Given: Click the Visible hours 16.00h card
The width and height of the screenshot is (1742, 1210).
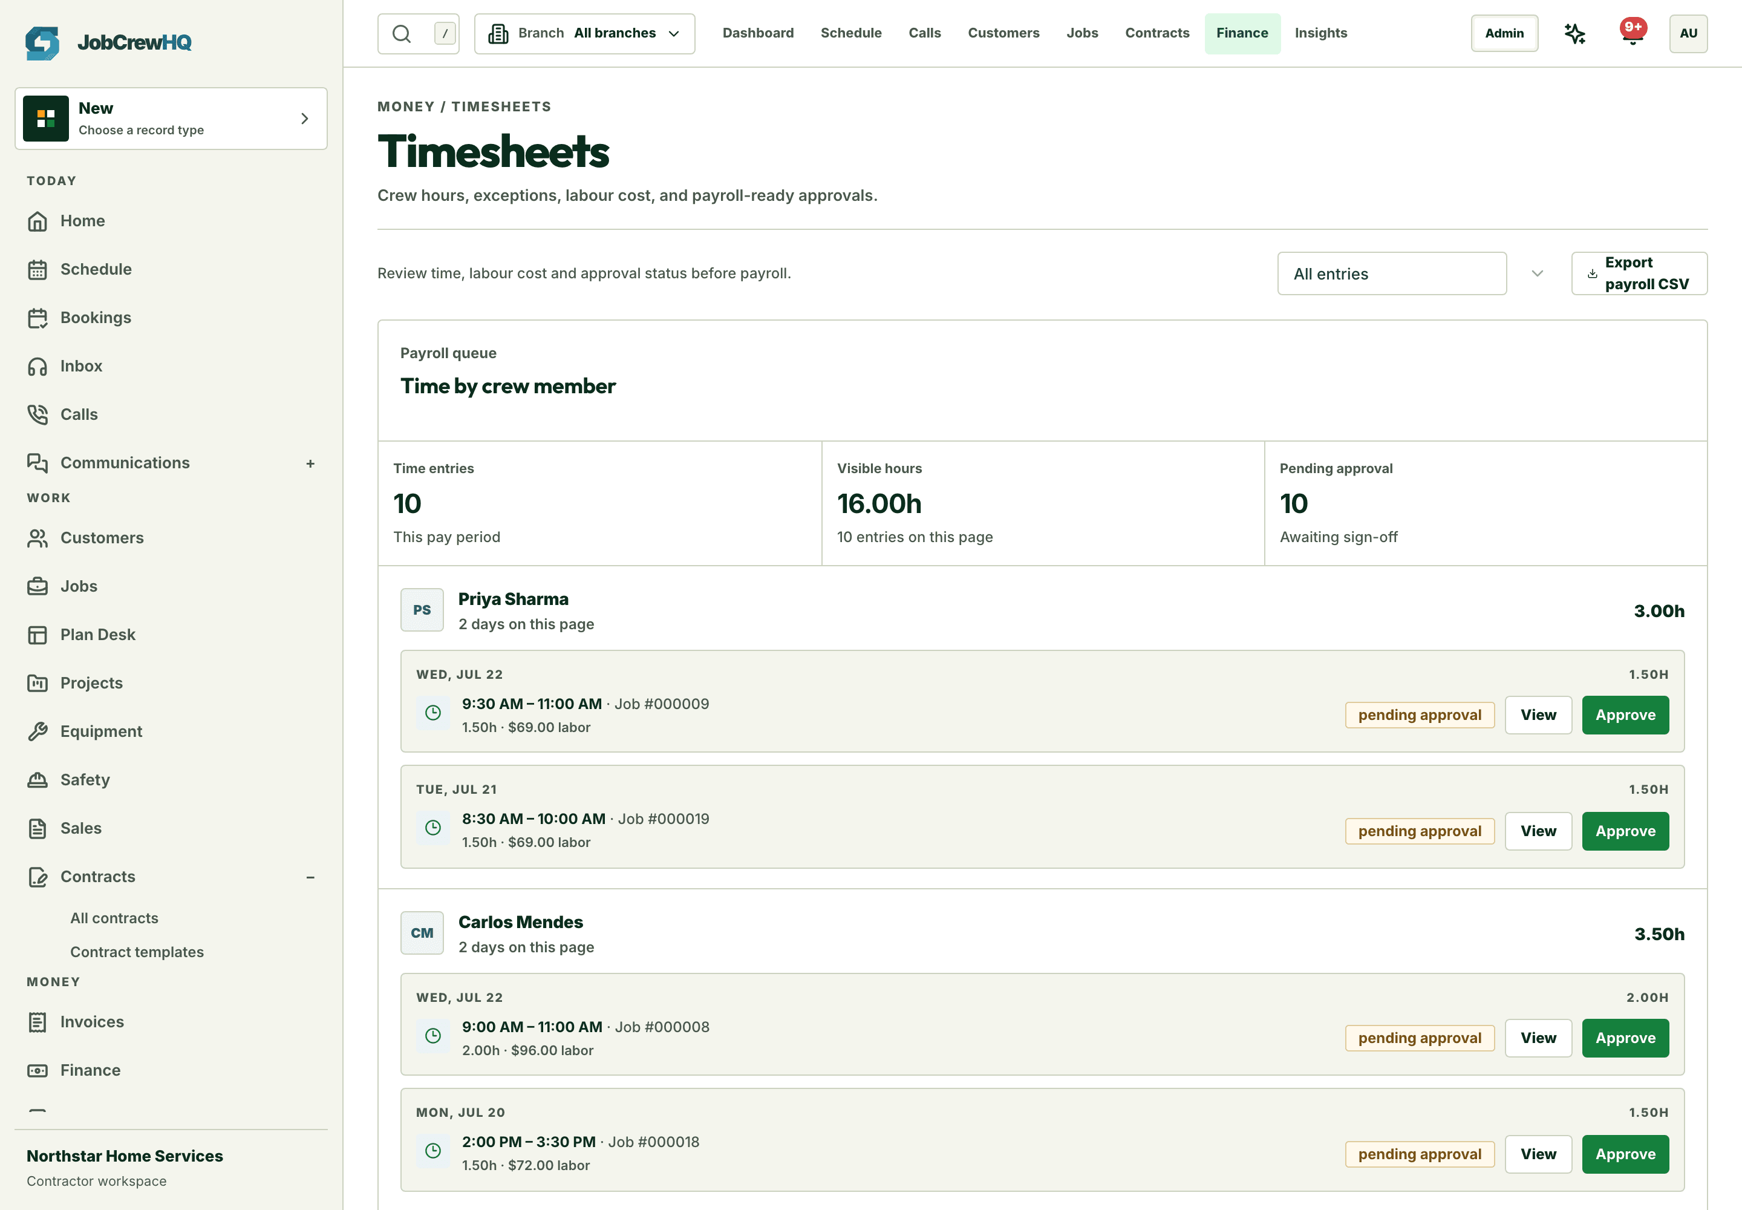Looking at the screenshot, I should [1043, 503].
